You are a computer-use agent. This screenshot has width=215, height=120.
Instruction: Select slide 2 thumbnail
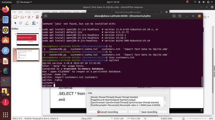click(x=28, y=55)
